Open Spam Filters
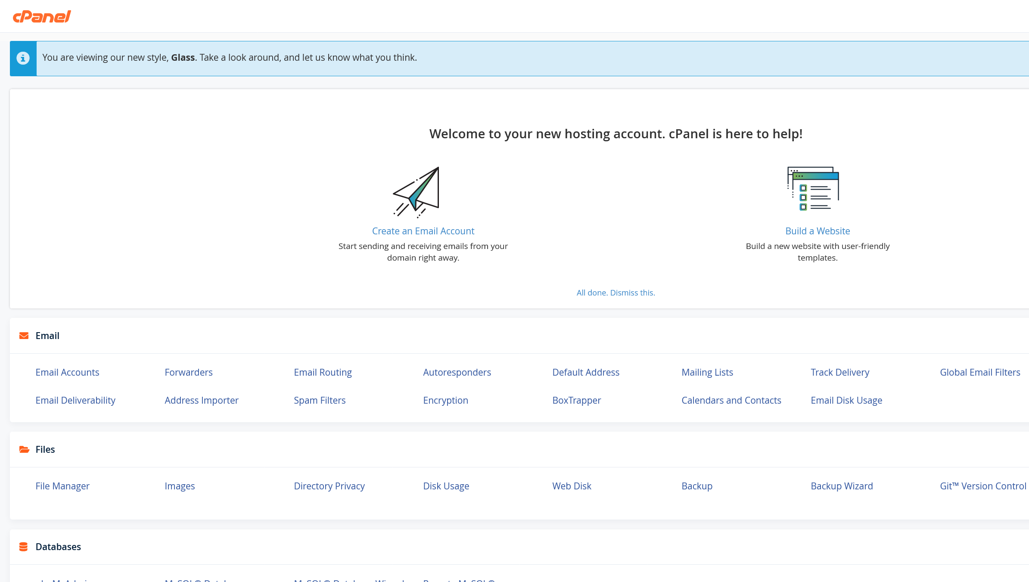This screenshot has width=1029, height=582. pyautogui.click(x=320, y=400)
